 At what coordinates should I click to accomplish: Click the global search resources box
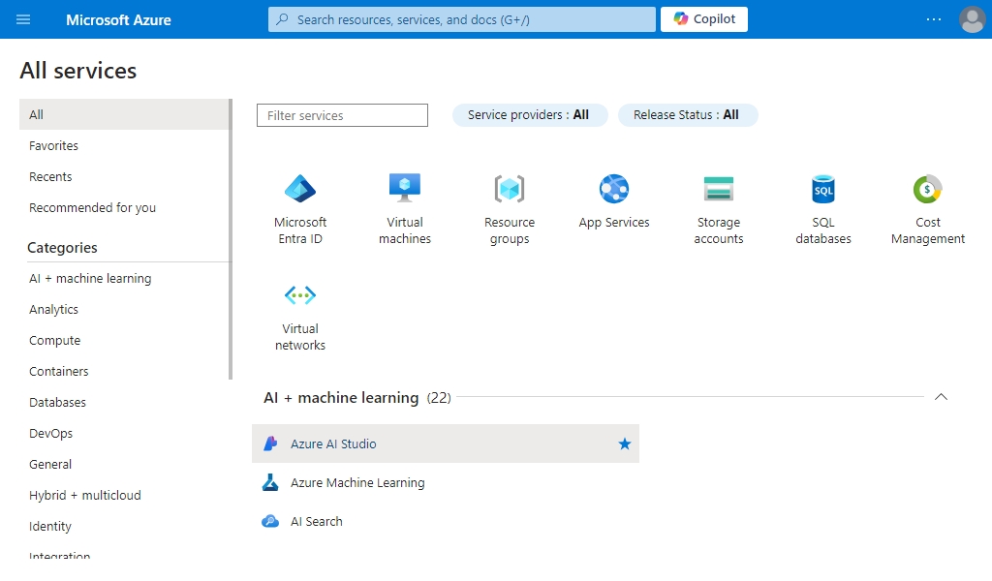pos(462,19)
